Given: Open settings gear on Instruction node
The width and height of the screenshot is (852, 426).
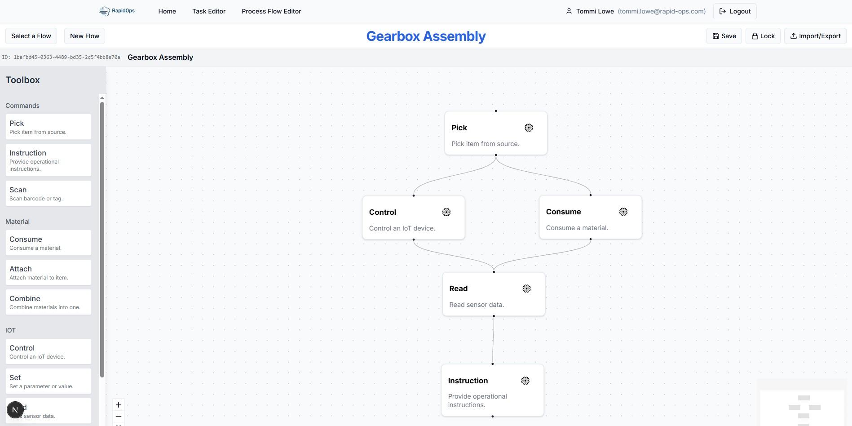Looking at the screenshot, I should pyautogui.click(x=525, y=381).
